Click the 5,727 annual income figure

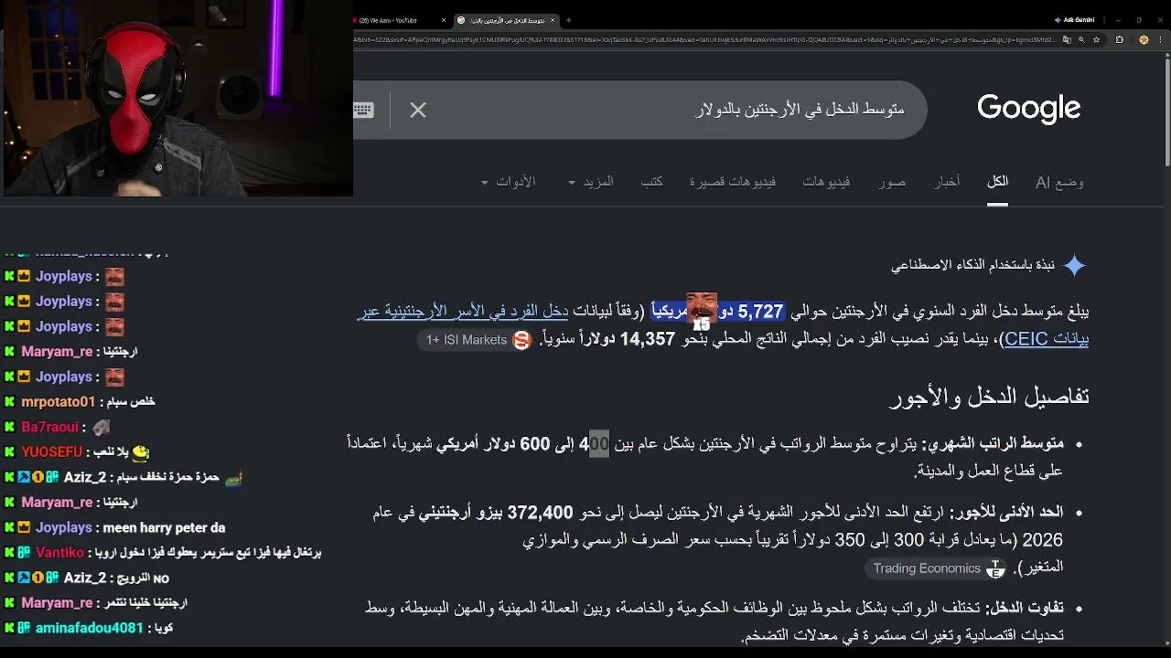click(760, 312)
